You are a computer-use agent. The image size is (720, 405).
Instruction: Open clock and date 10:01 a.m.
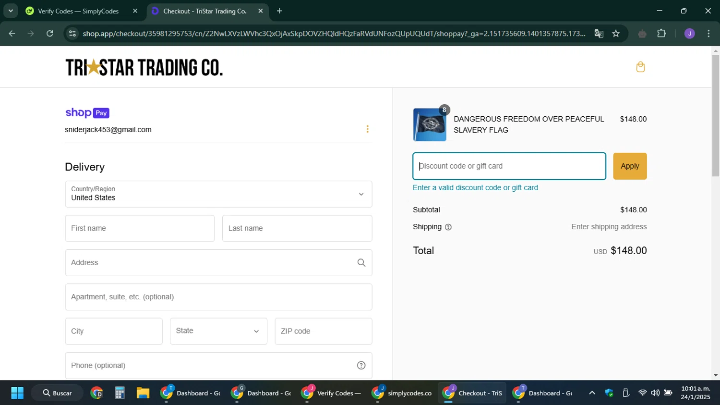click(x=696, y=393)
